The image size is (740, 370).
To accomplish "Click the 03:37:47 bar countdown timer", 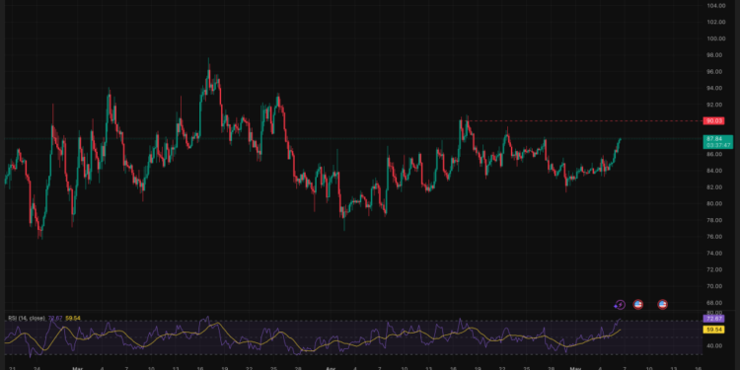I will [717, 145].
